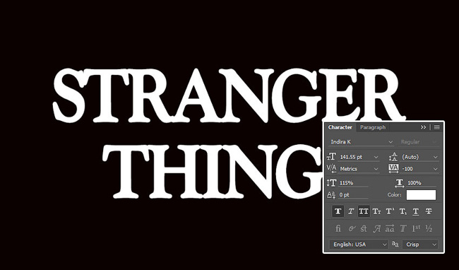Click the THING text on canvas
Screen dimensions: 459x270
click(212, 172)
